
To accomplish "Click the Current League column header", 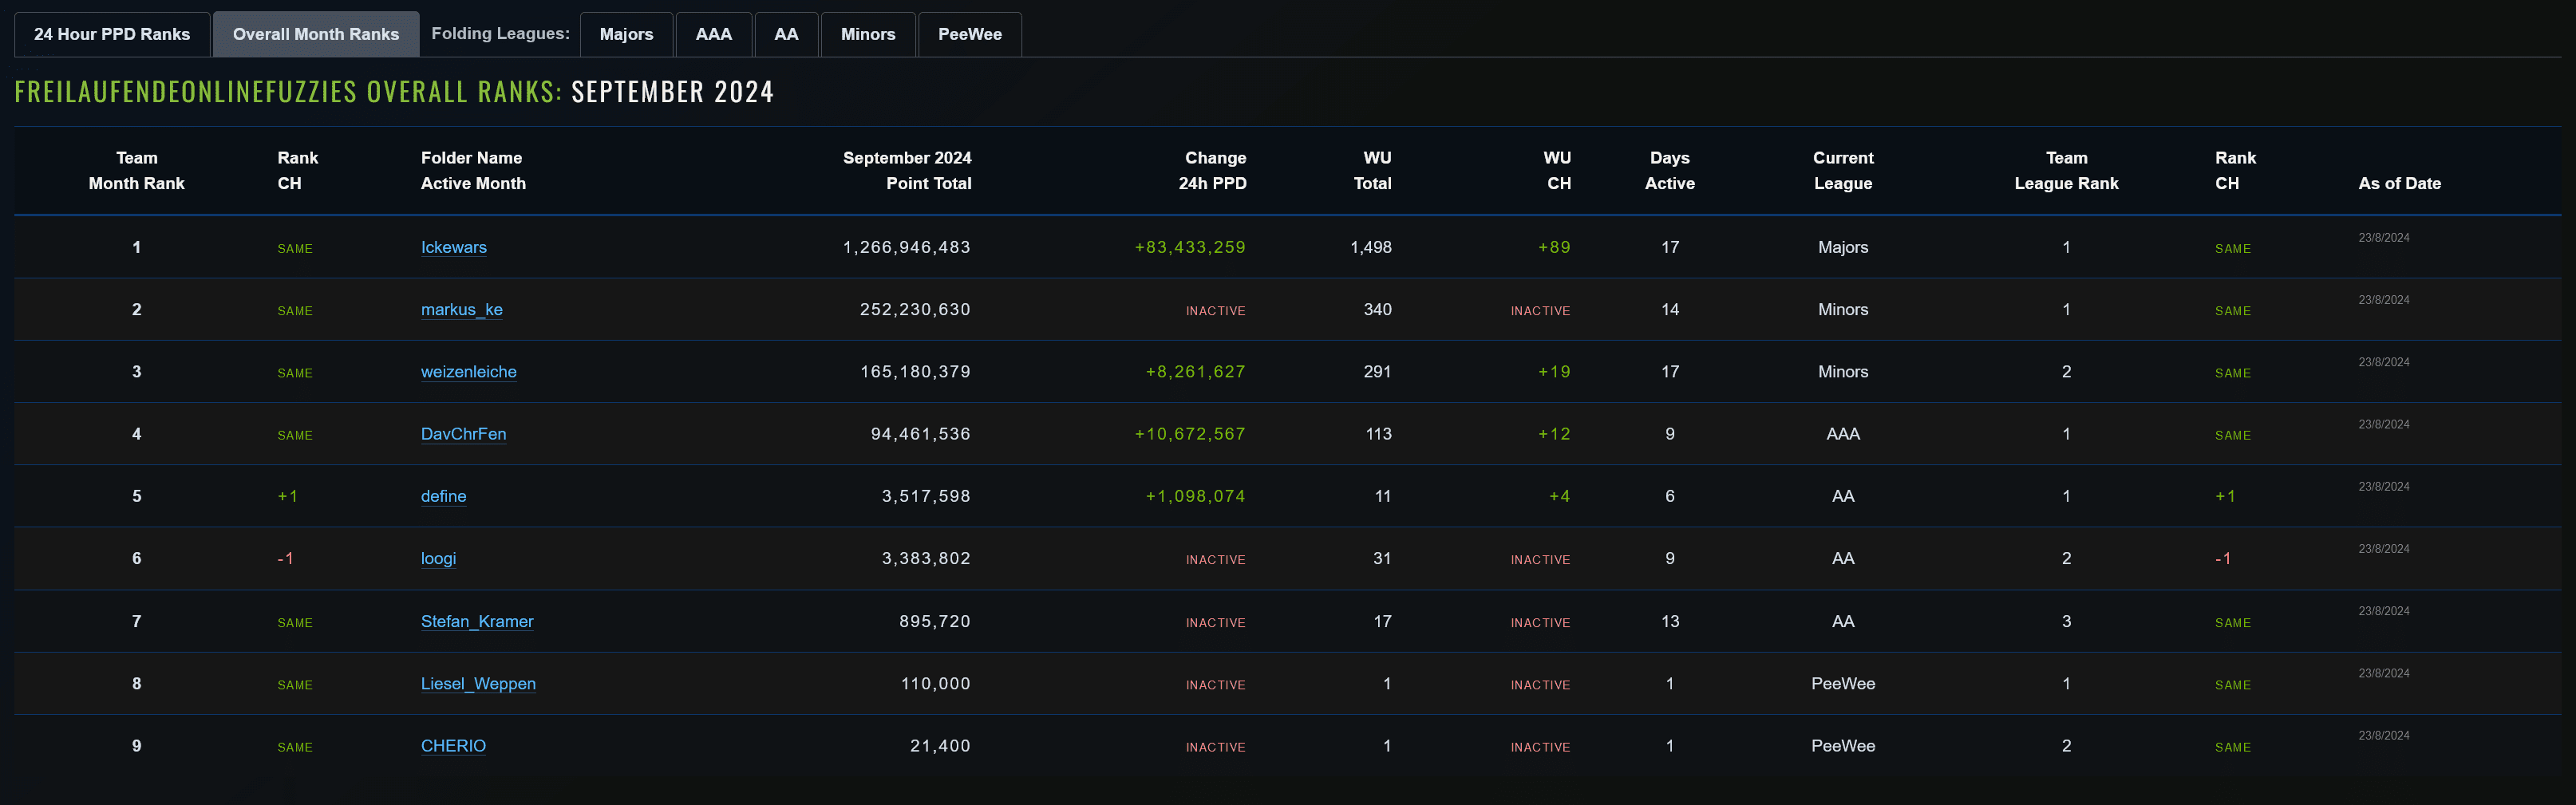I will coord(1843,170).
